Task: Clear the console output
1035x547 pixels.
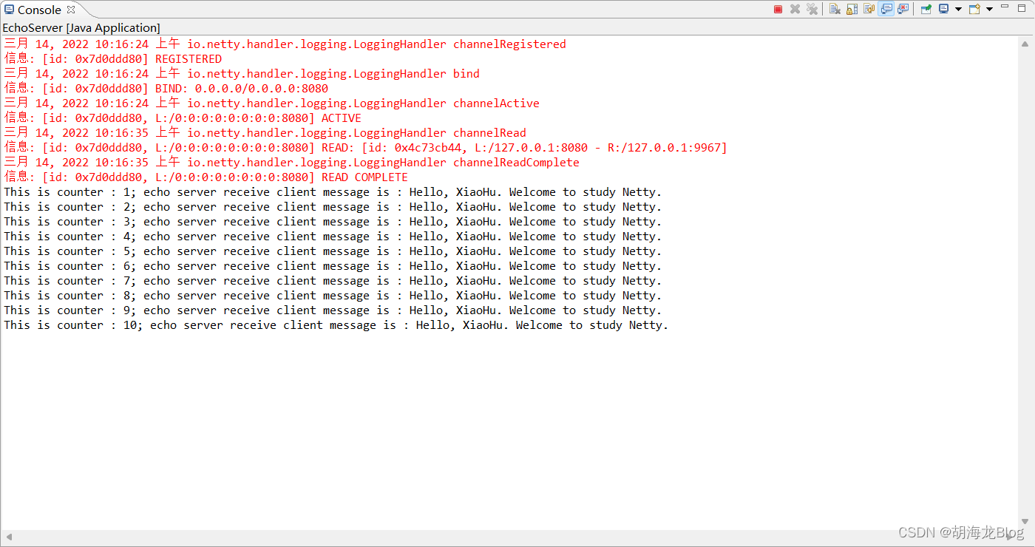Action: click(x=835, y=9)
